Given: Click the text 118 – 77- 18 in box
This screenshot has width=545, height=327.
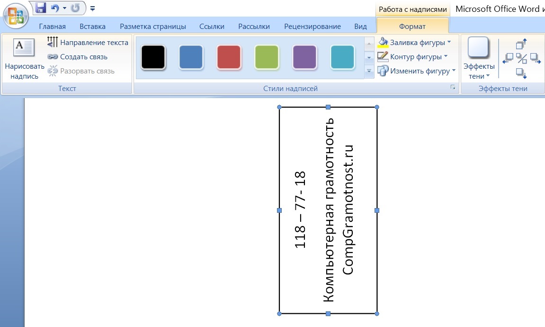Looking at the screenshot, I should 300,210.
